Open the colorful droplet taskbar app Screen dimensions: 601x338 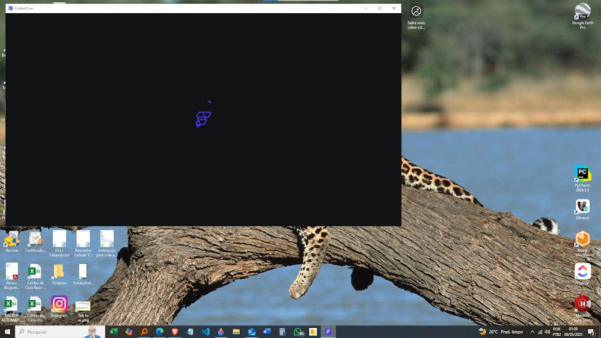221,331
